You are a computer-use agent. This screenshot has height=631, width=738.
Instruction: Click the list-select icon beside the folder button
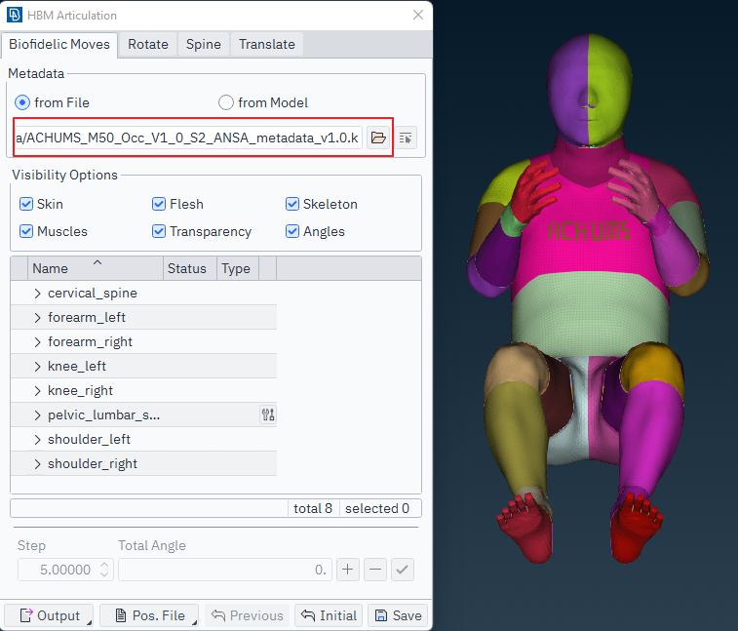click(406, 138)
